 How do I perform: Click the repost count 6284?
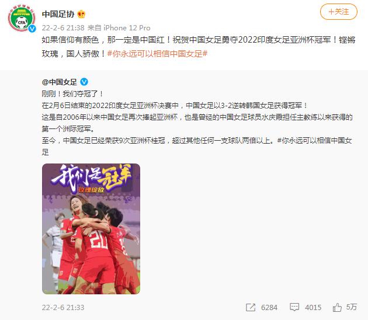point(269,307)
